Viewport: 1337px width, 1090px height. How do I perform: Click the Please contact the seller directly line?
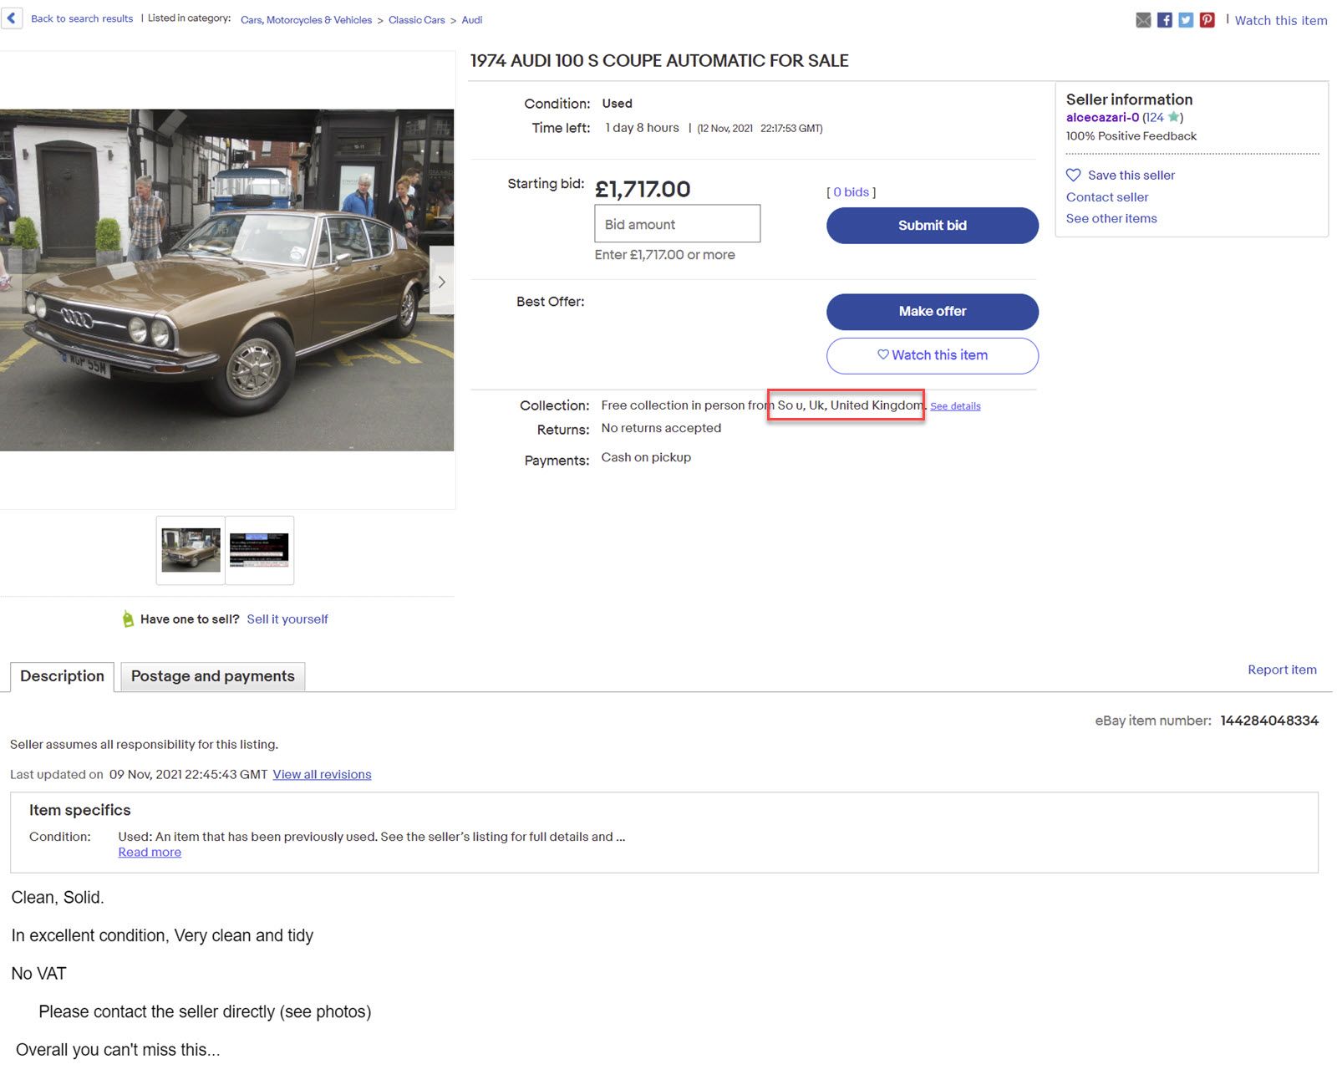(x=205, y=1012)
